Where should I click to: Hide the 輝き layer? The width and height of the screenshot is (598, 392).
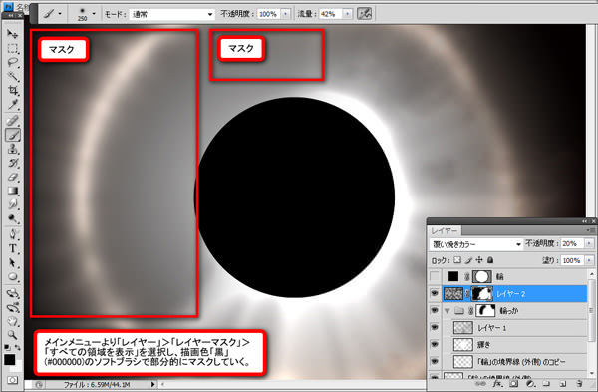tap(434, 345)
